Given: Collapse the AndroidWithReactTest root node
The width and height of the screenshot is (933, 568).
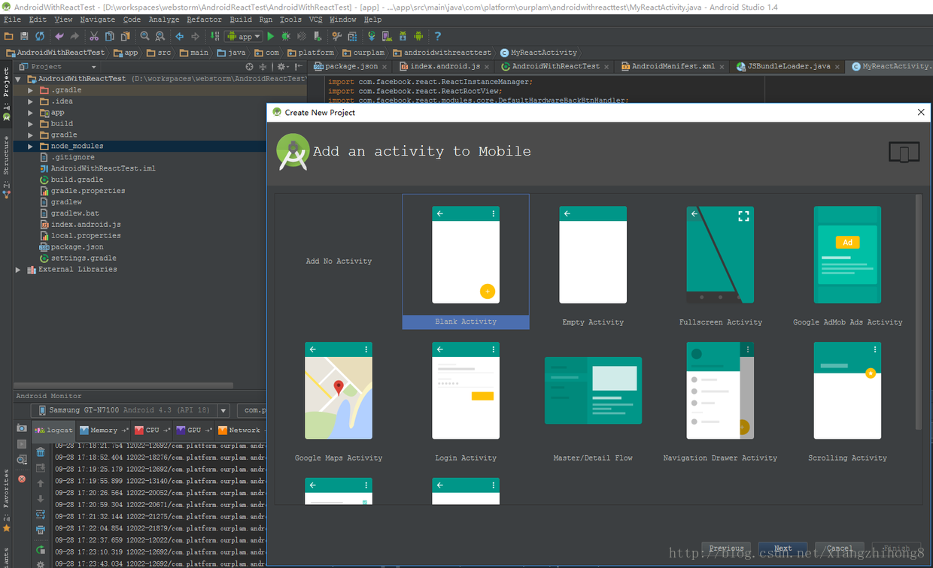Looking at the screenshot, I should pos(19,79).
